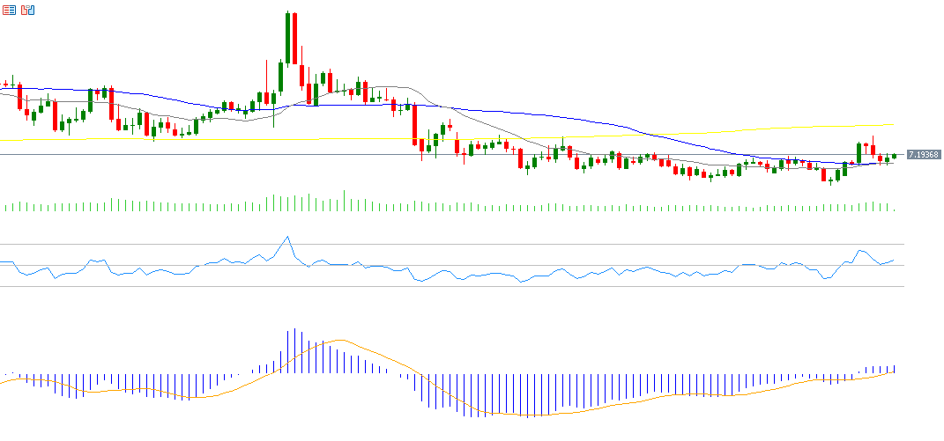
Task: Click the yellow line segment at far right
Action: click(x=874, y=125)
